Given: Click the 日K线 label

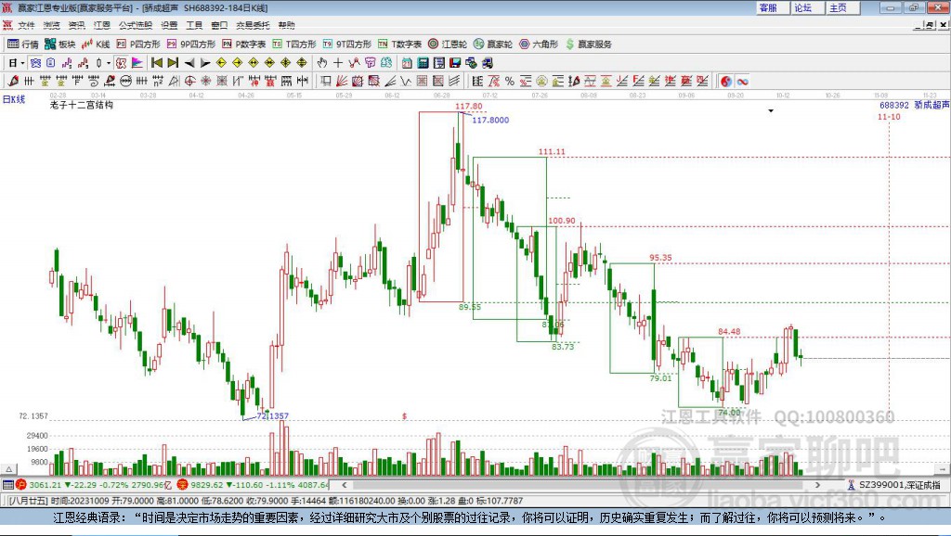Looking at the screenshot, I should pyautogui.click(x=14, y=99).
